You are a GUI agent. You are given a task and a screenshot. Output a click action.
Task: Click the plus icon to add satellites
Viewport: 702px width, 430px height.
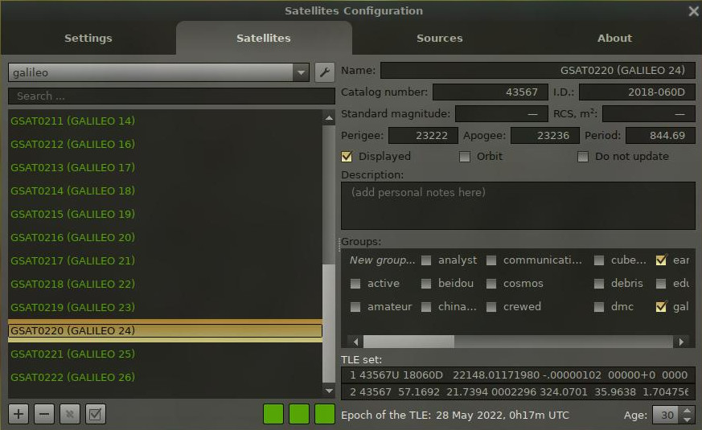coord(19,414)
